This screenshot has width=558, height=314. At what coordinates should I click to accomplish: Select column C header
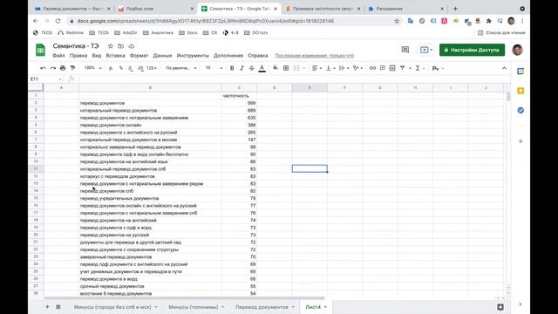tap(239, 87)
